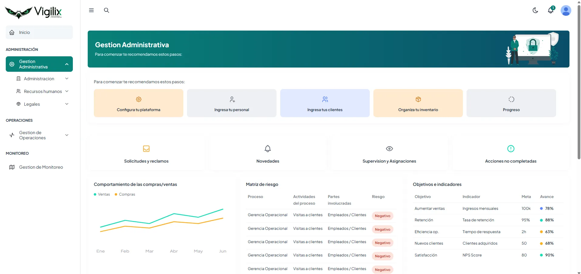Open Gestion de Operaciones menu item
The width and height of the screenshot is (581, 274).
(x=39, y=135)
